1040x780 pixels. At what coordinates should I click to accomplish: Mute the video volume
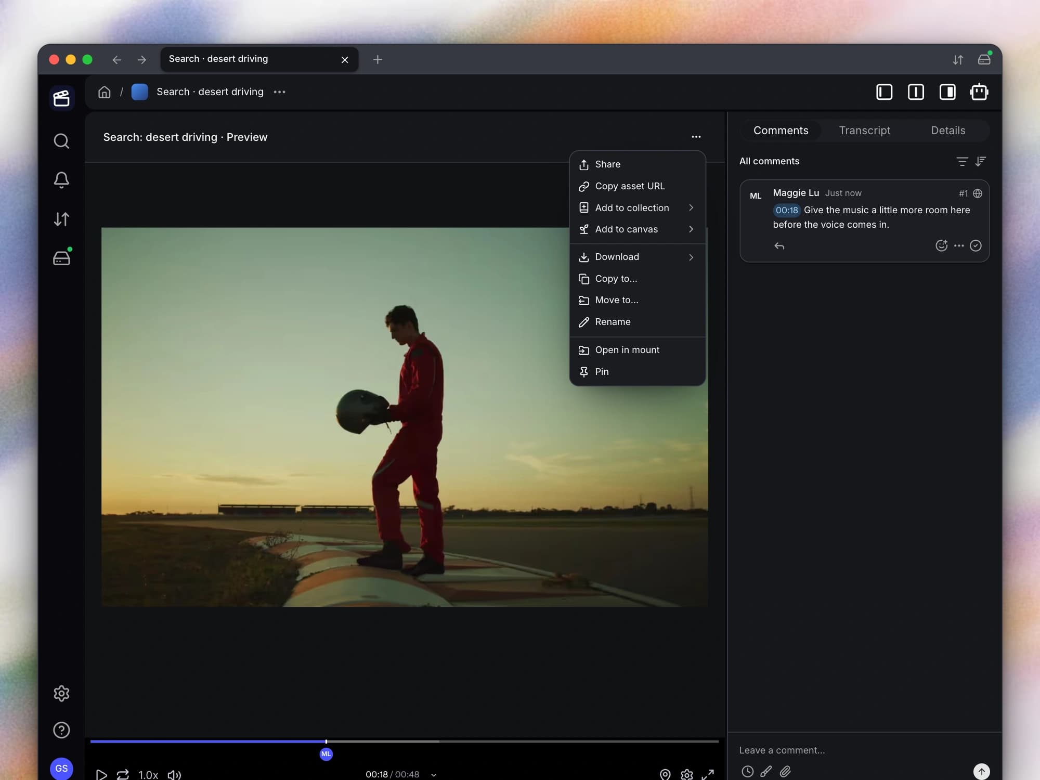click(x=174, y=775)
